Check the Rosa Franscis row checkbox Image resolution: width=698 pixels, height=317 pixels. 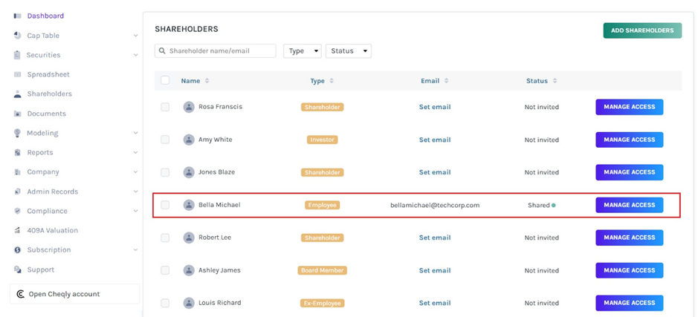click(x=165, y=107)
